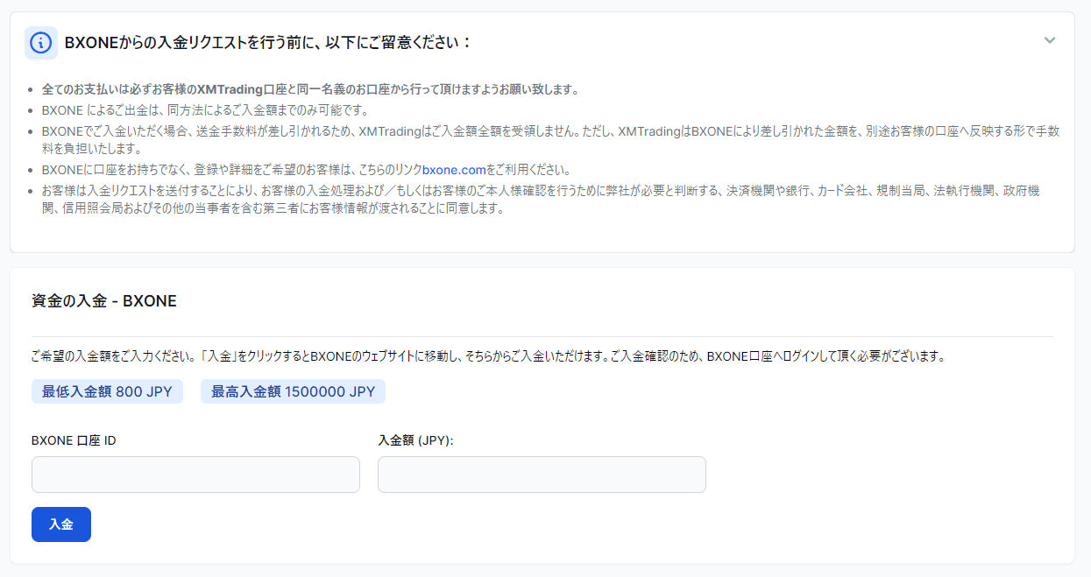Click the bullet about XMTrading口座と同一名義

click(310, 89)
